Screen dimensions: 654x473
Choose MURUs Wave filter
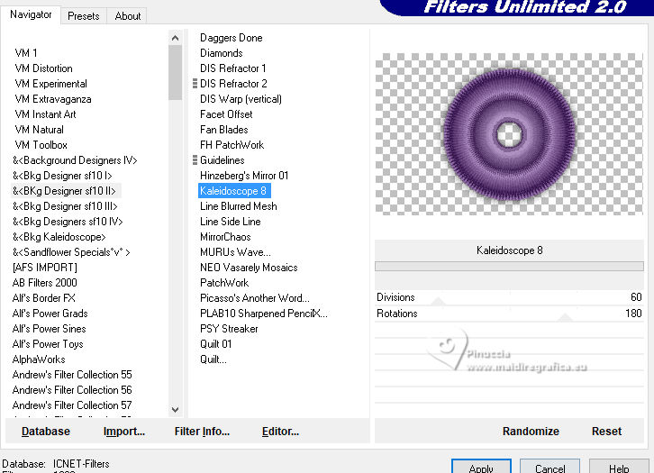click(x=235, y=252)
